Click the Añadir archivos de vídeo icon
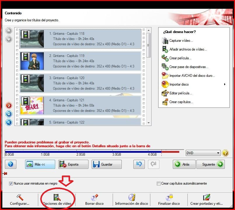 coord(165,49)
